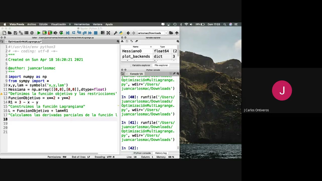Open the Edición menu
This screenshot has height=181, width=322.
43,24
